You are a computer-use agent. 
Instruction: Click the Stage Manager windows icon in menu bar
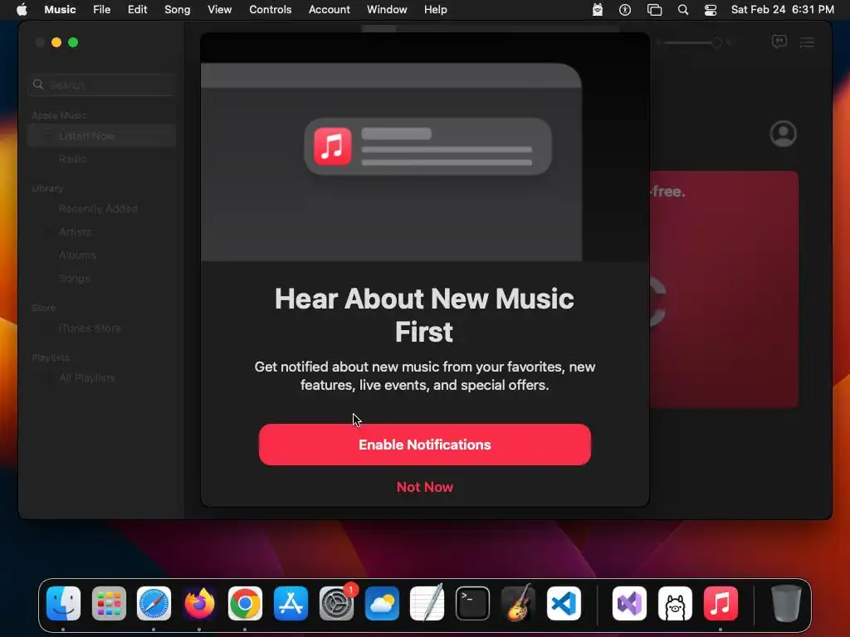[654, 10]
